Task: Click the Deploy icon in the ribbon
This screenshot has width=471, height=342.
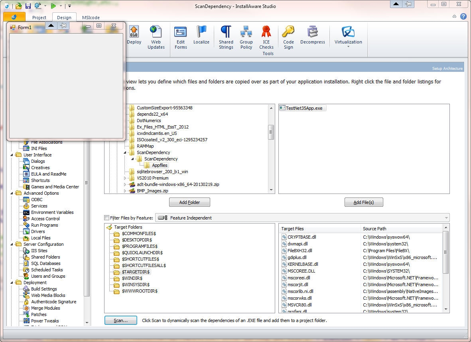Action: point(134,32)
